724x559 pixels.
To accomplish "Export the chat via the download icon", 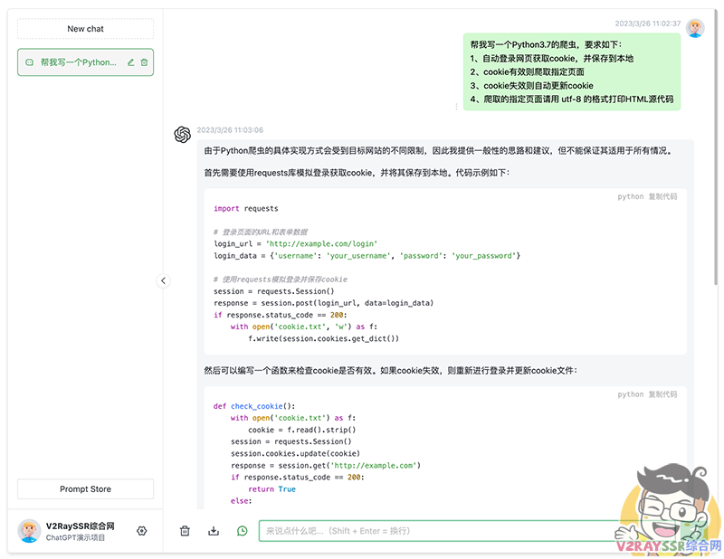I will (214, 530).
